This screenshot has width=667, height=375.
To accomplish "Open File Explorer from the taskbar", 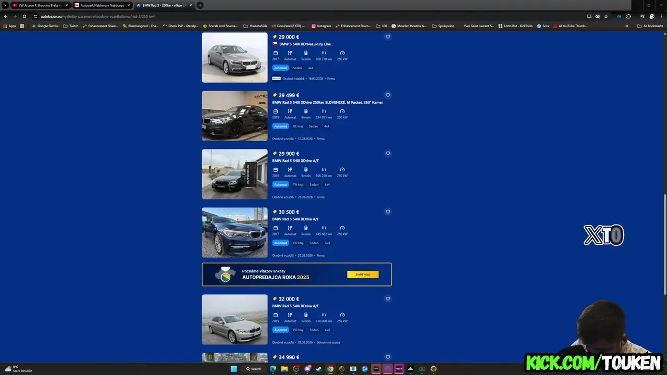I will [285, 369].
